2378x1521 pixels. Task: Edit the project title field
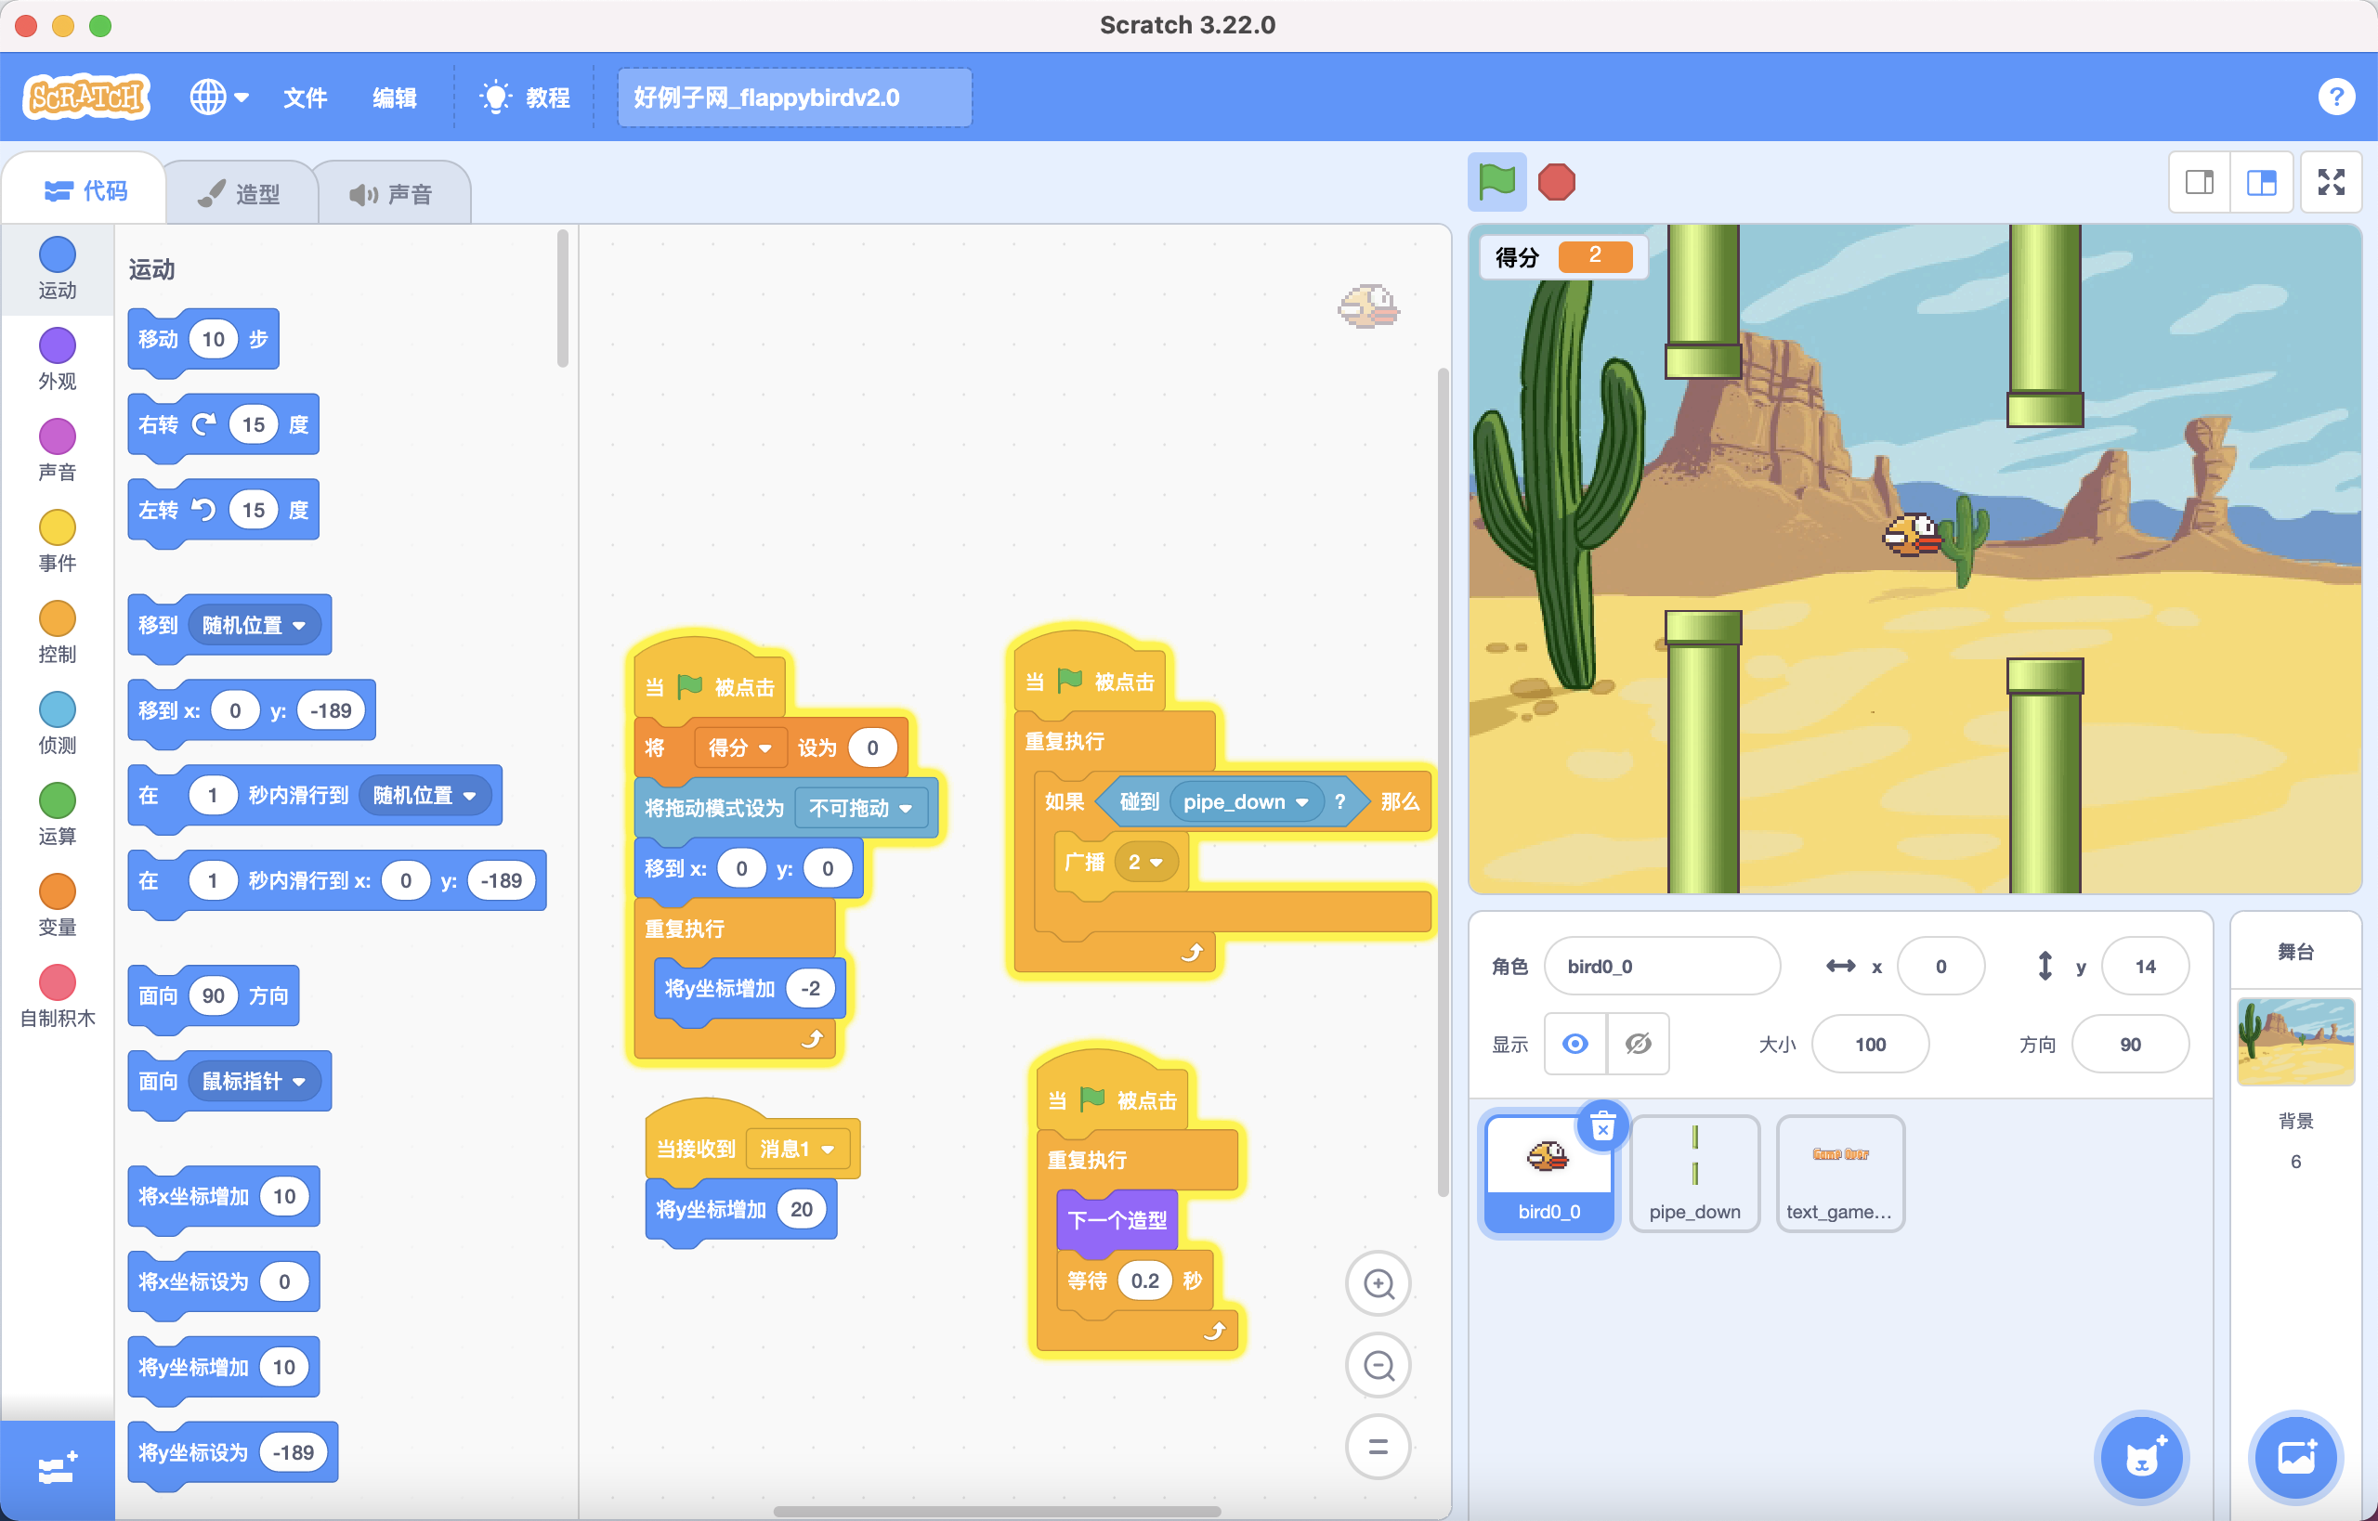tap(794, 97)
